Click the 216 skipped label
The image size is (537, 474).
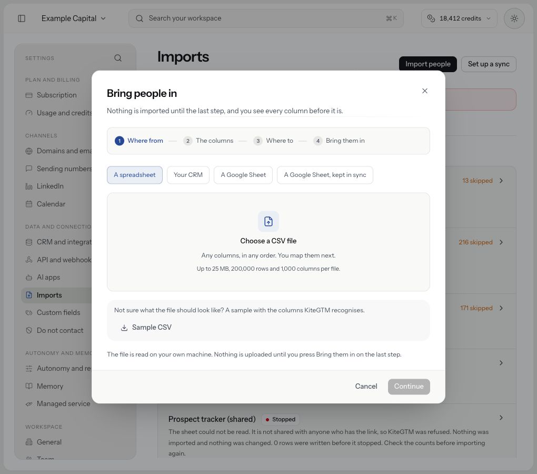click(x=476, y=242)
